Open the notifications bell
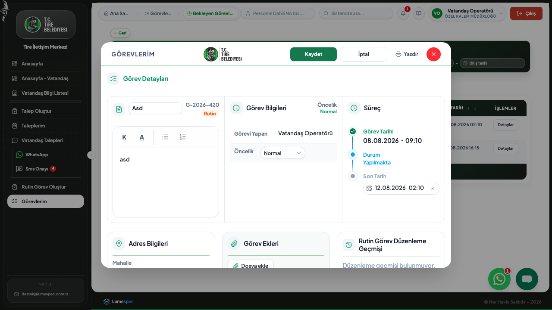This screenshot has height=310, width=552. tap(403, 13)
